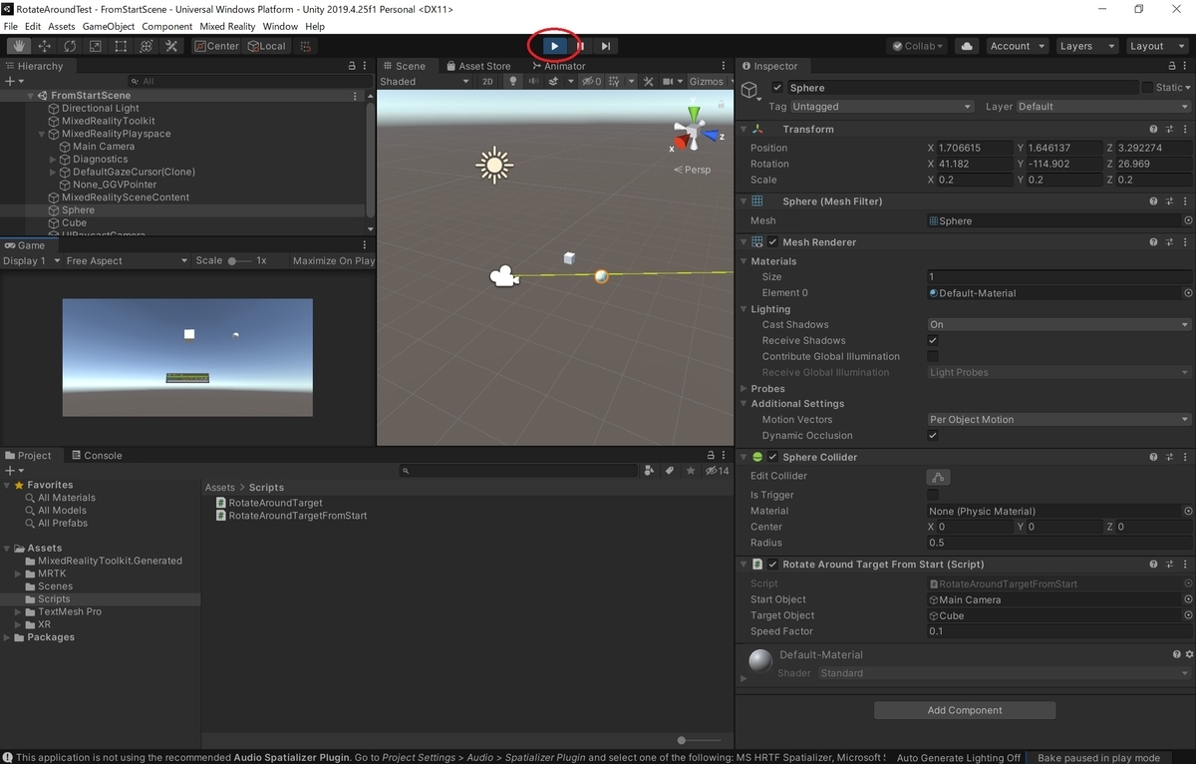Collapse MixedRealityPlayspace in Hierarchy
Image resolution: width=1196 pixels, height=764 pixels.
click(x=42, y=134)
